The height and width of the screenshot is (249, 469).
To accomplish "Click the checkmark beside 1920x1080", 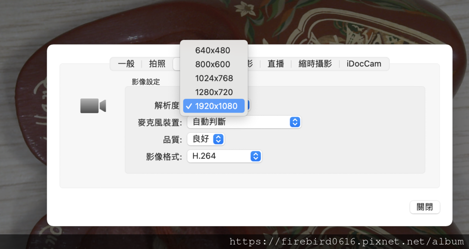I will coord(189,106).
